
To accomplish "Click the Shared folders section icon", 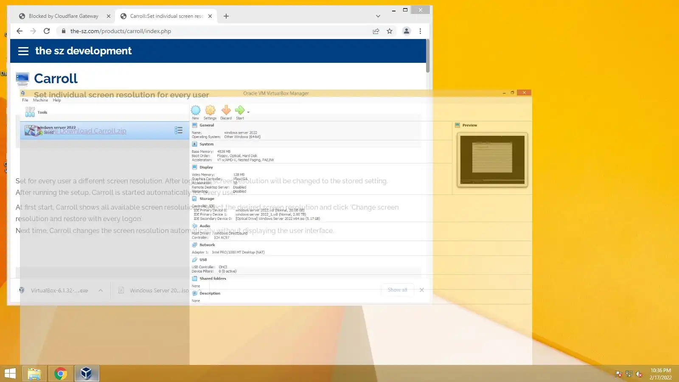I will 194,278.
